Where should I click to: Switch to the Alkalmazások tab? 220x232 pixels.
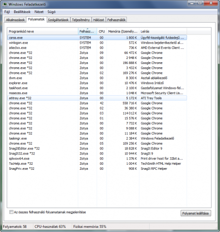15,20
